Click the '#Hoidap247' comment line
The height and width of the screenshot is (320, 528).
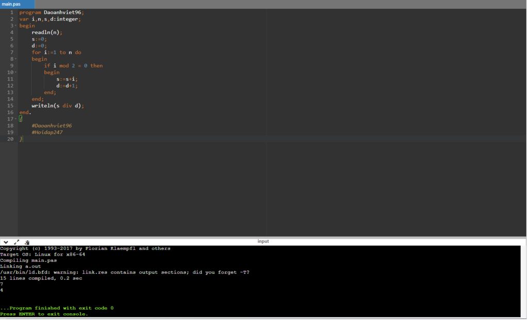tap(47, 132)
